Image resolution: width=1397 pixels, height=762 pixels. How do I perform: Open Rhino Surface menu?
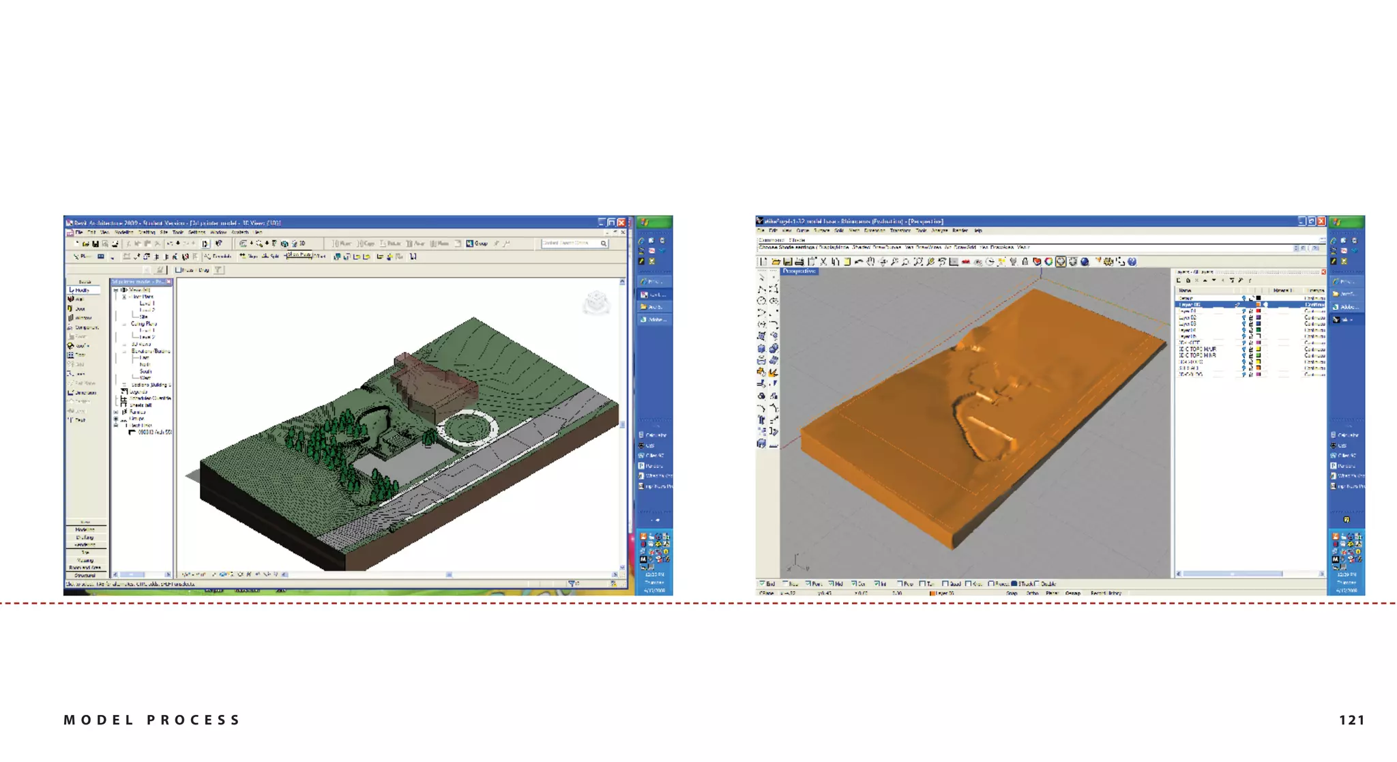[x=821, y=231]
